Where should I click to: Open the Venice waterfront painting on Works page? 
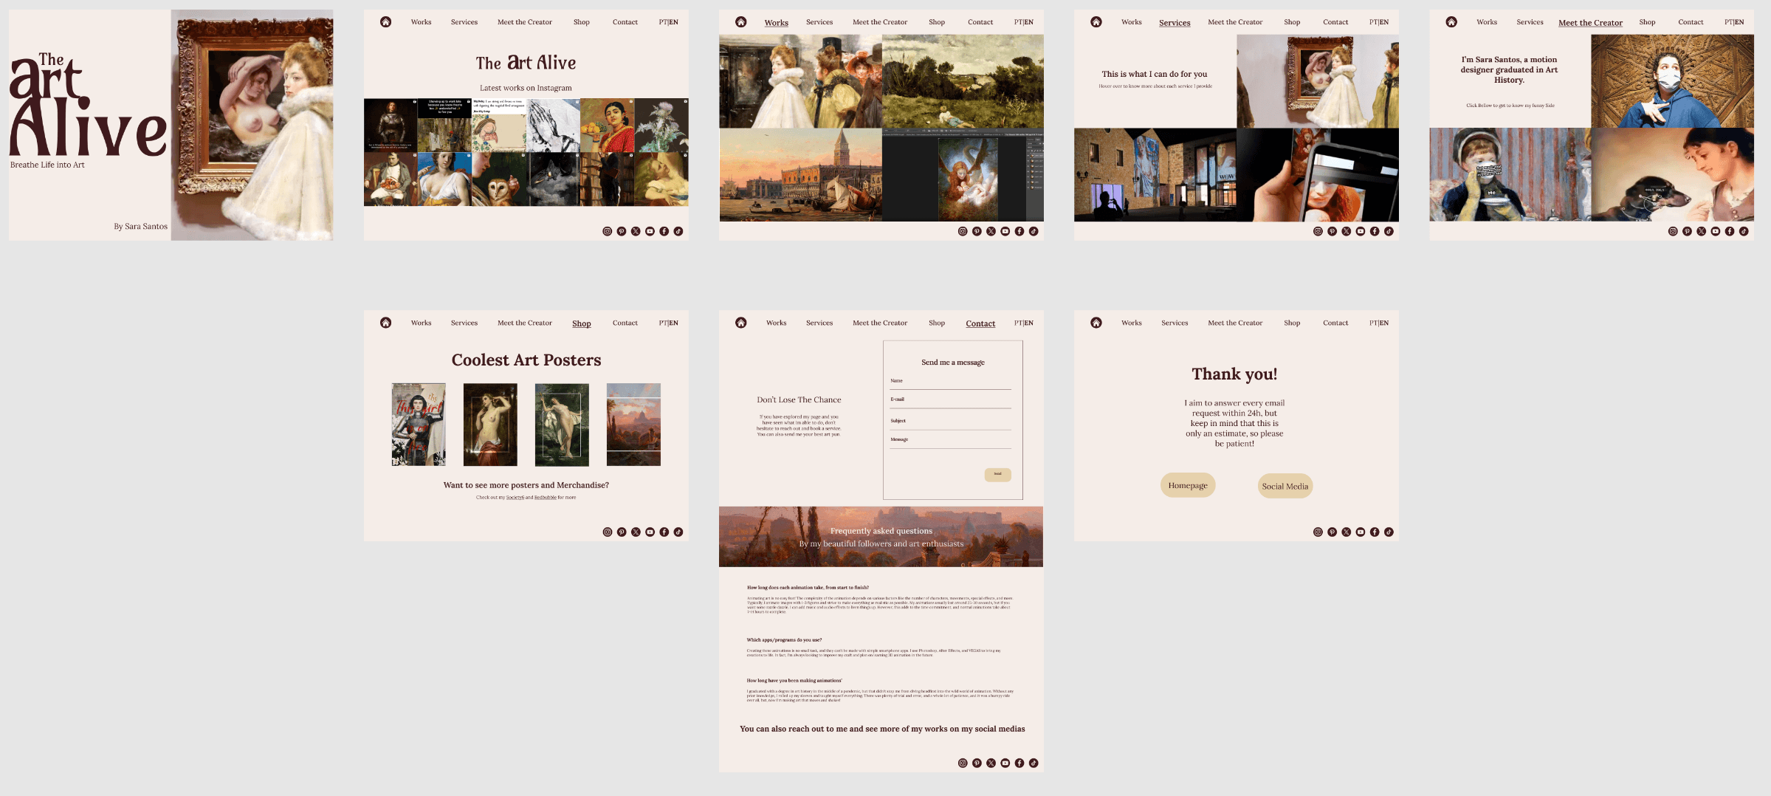click(x=801, y=175)
